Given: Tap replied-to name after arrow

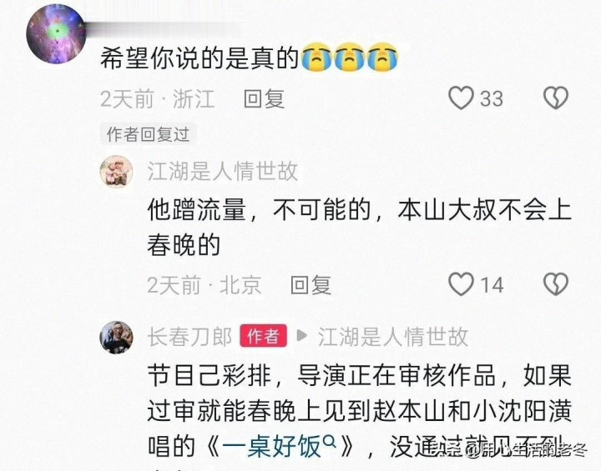Looking at the screenshot, I should click(x=393, y=337).
